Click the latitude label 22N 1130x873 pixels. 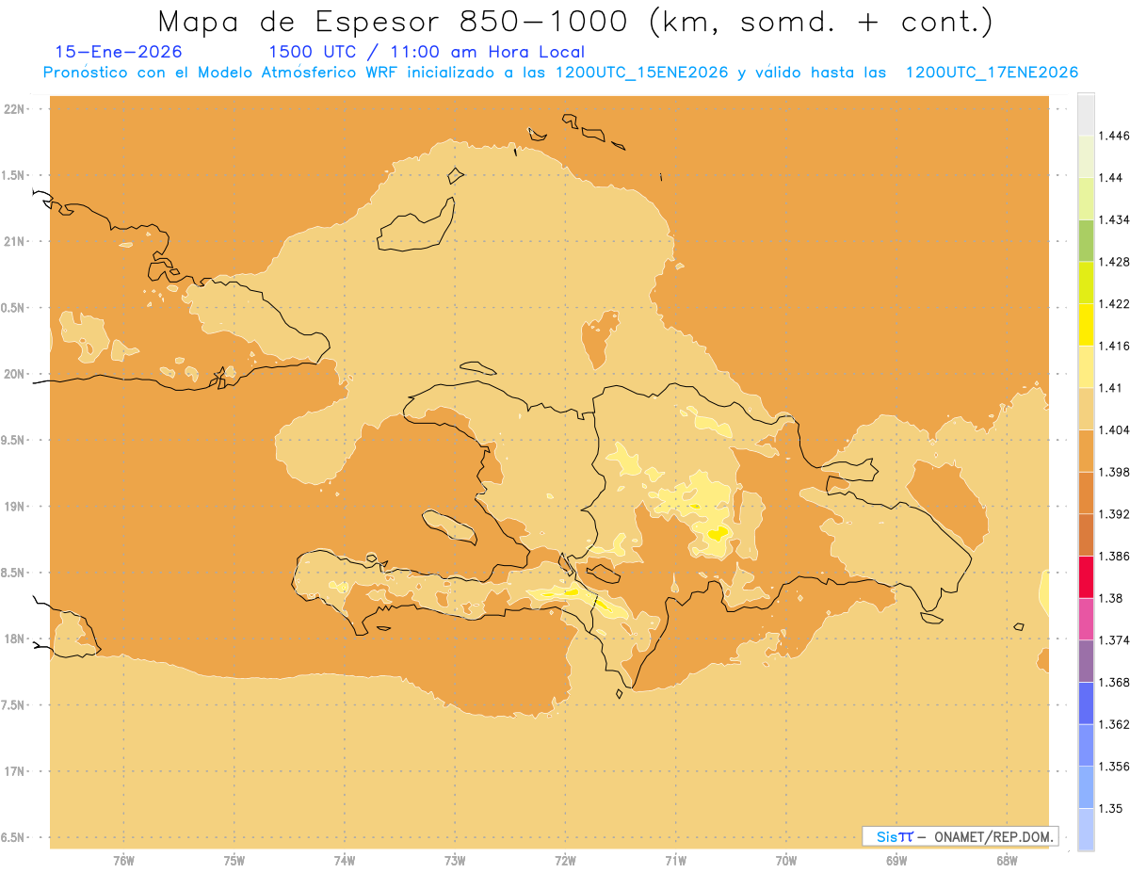point(15,109)
